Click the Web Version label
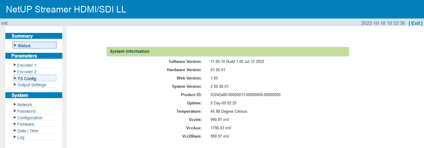Screen dimensions: 424x148 tap(189, 78)
